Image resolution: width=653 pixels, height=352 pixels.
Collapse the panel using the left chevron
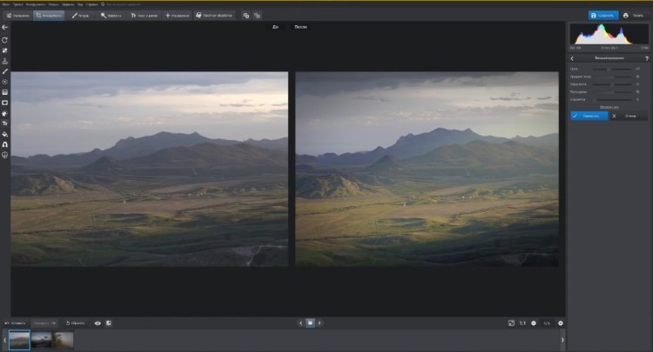tap(572, 58)
